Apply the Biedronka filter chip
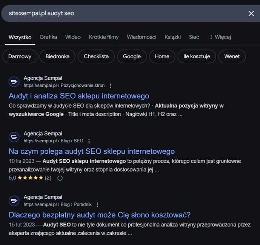This screenshot has height=245, width=260. [x=57, y=56]
